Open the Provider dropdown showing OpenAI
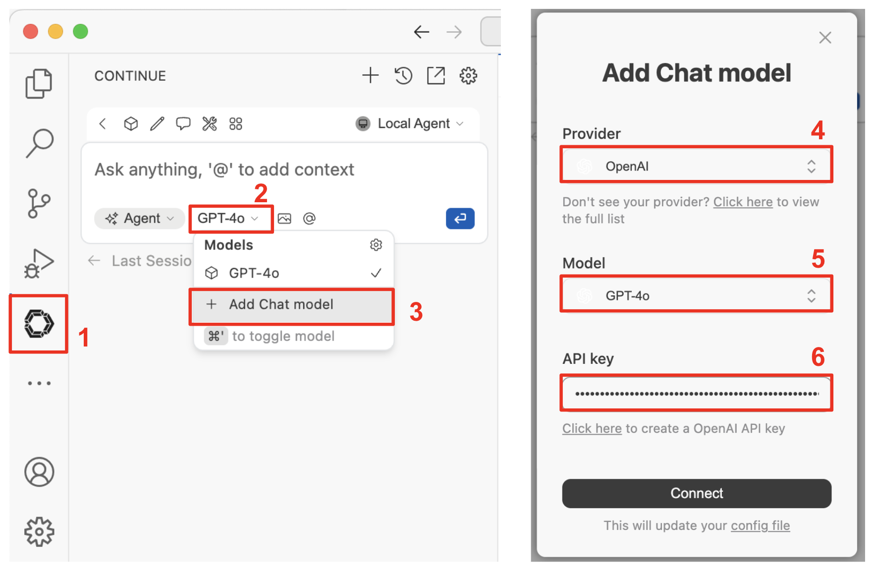Image resolution: width=875 pixels, height=576 pixels. point(697,166)
